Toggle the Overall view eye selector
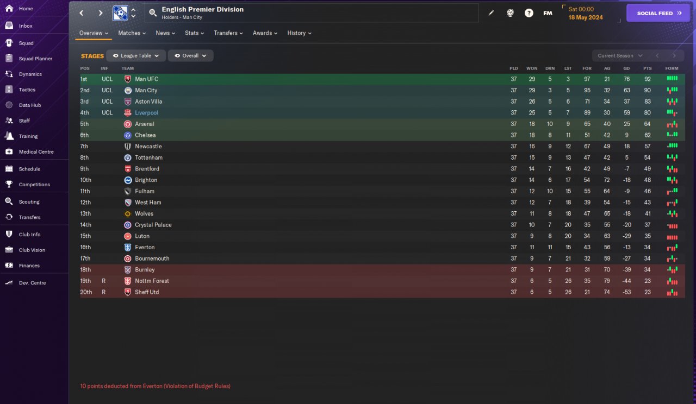The image size is (696, 404). [190, 56]
